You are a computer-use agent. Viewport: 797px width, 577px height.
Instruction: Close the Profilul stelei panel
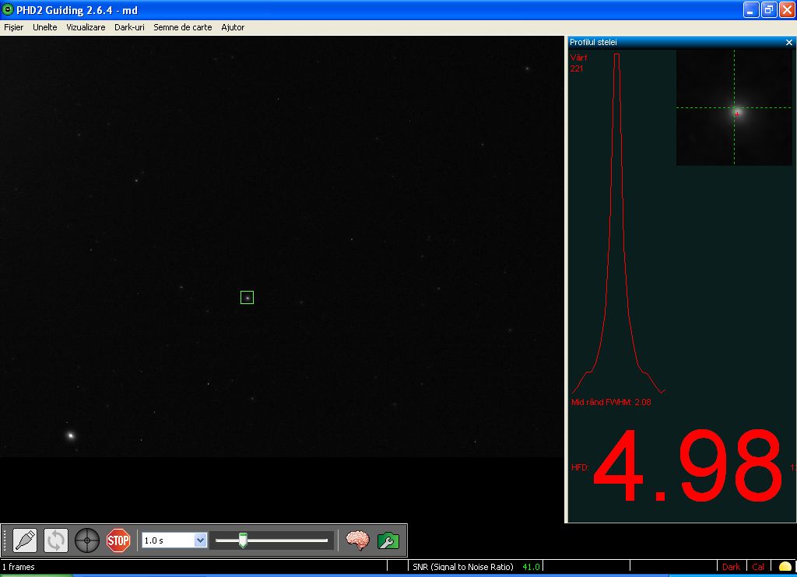pos(789,43)
